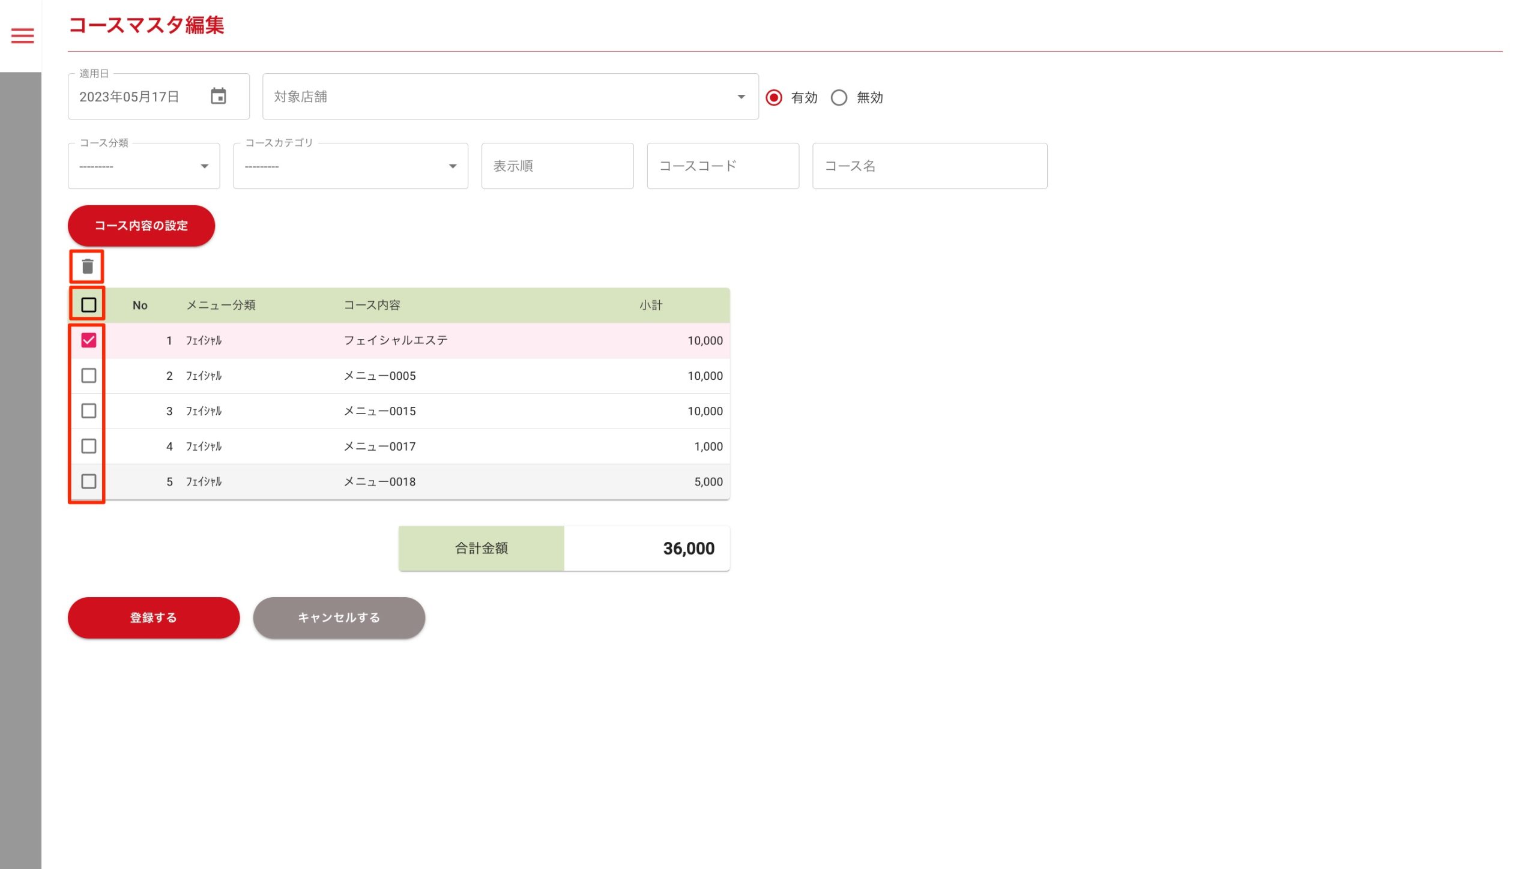Click the 表示順 input field
Image resolution: width=1537 pixels, height=869 pixels.
[557, 166]
